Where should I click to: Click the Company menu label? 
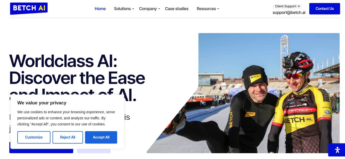click(x=148, y=9)
